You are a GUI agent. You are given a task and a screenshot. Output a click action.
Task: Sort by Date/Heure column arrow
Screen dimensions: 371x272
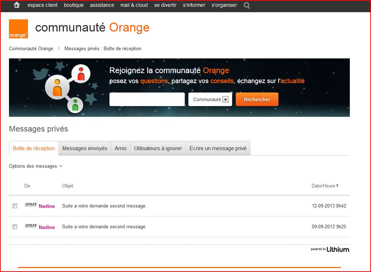pos(337,186)
